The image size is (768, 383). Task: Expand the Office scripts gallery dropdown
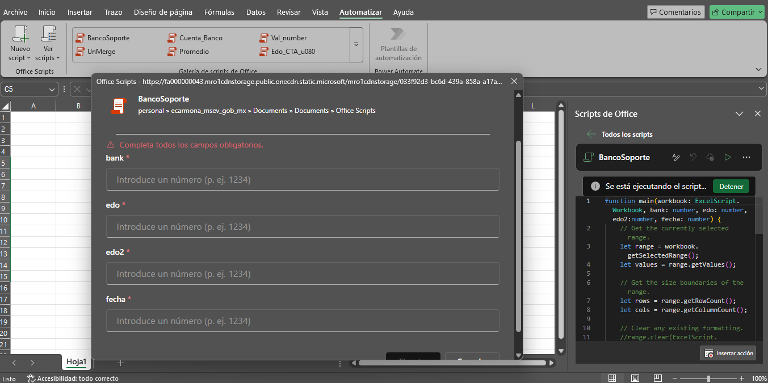click(x=356, y=44)
